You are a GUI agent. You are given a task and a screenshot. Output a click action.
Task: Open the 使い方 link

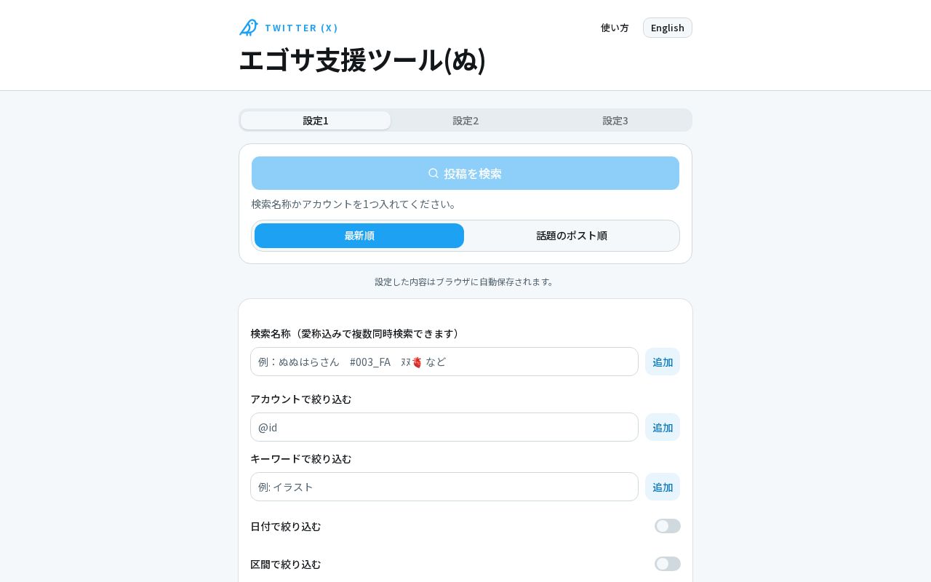click(615, 28)
